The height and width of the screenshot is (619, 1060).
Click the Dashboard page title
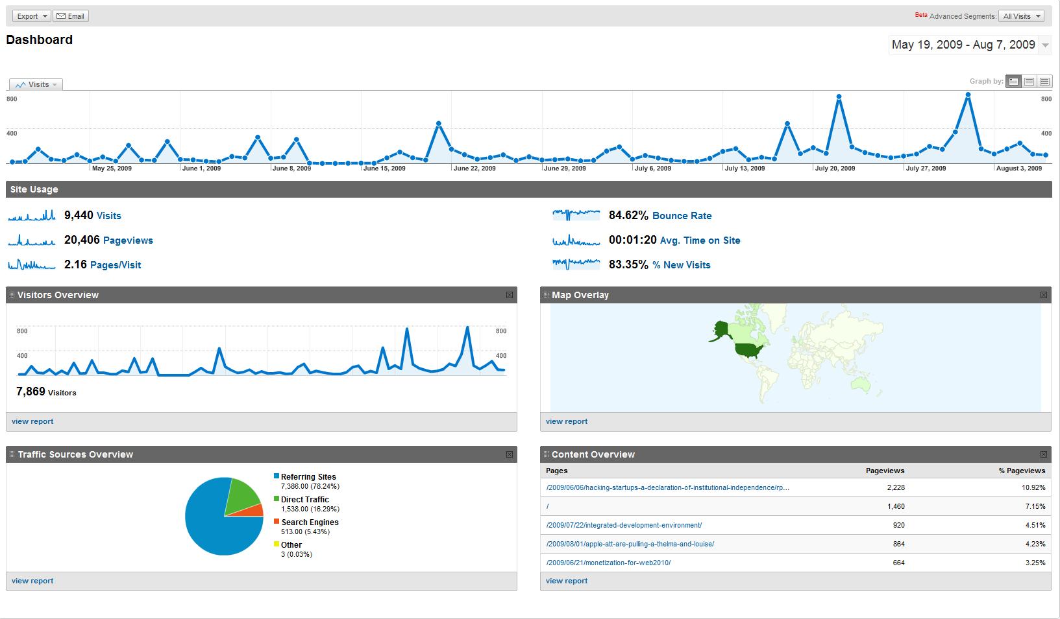click(40, 40)
